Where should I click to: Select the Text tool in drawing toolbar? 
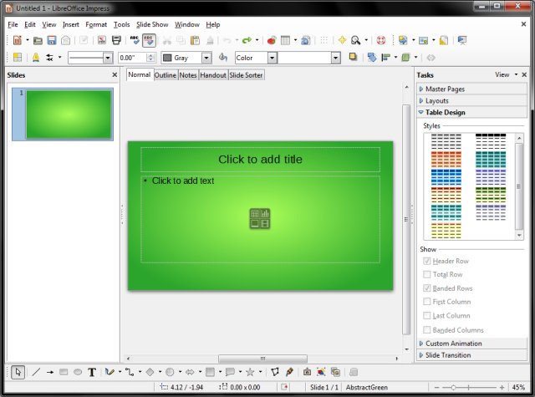point(92,372)
